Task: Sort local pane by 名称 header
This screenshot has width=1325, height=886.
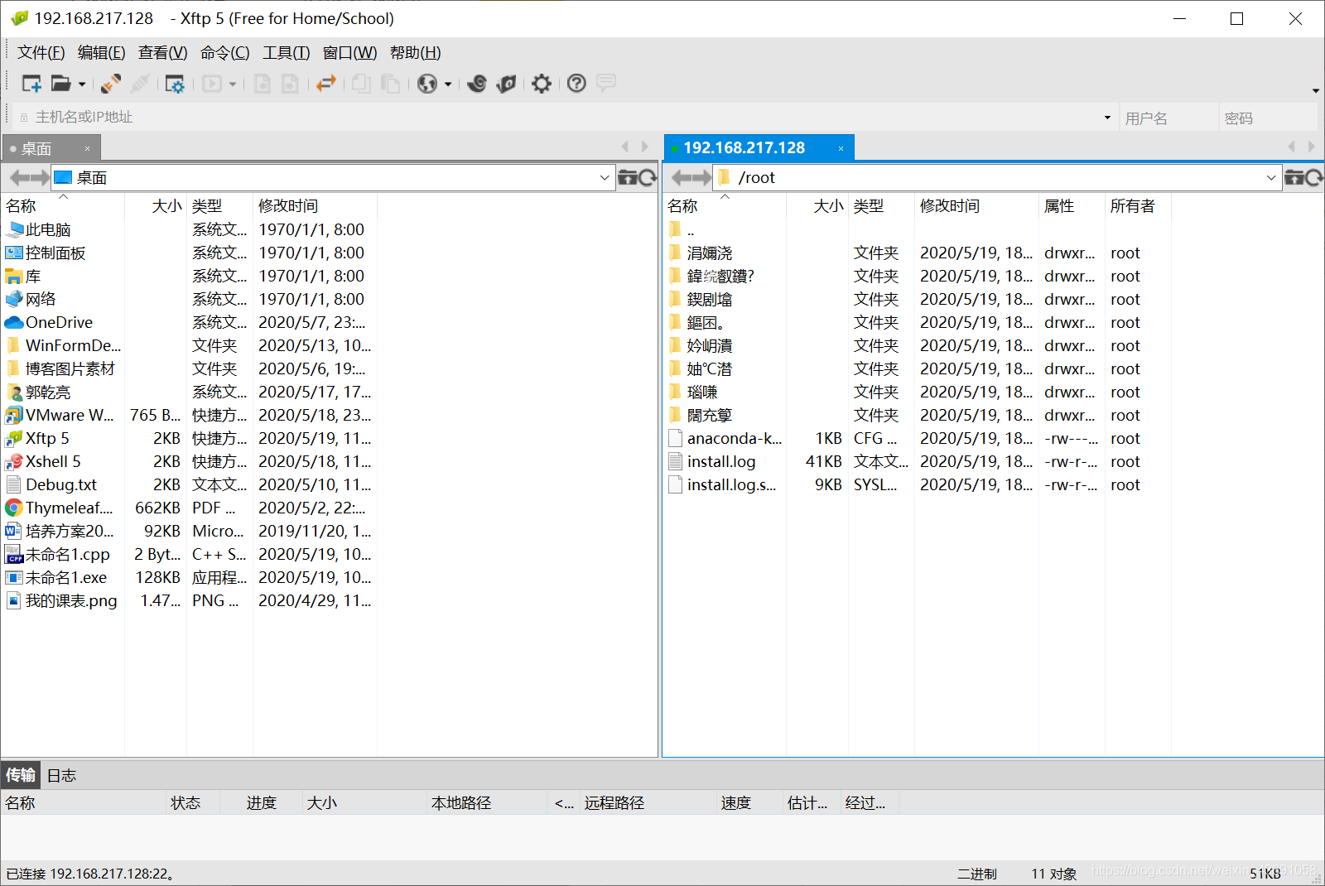Action: [63, 205]
